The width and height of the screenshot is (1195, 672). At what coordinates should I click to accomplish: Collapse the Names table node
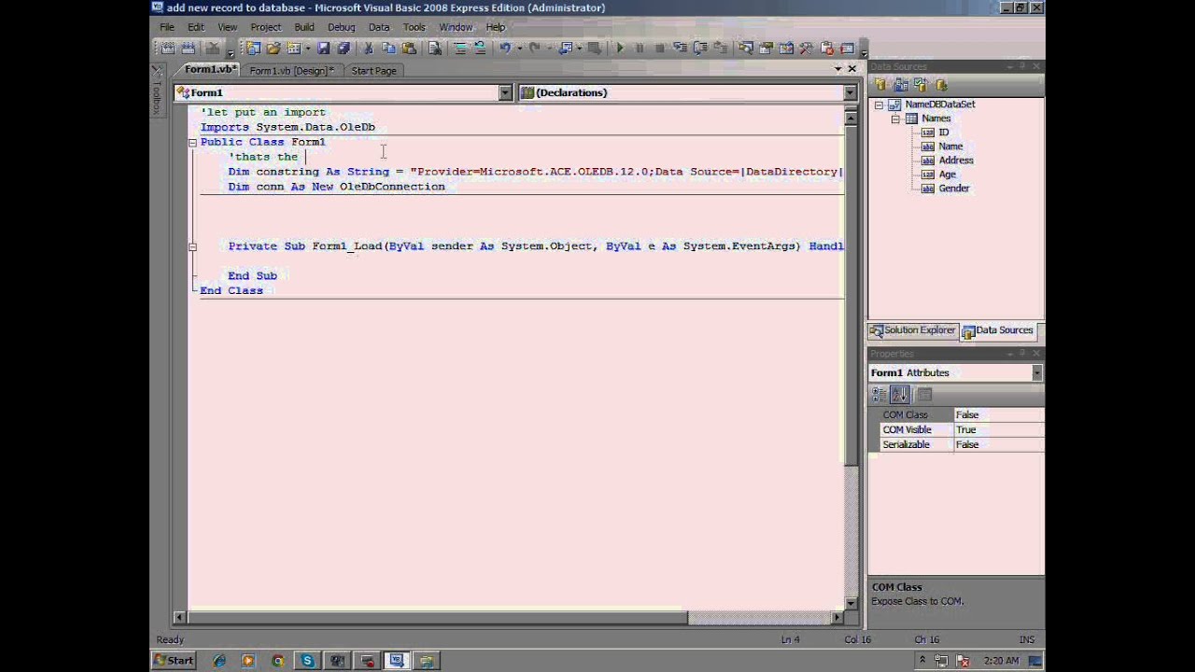[x=895, y=119]
